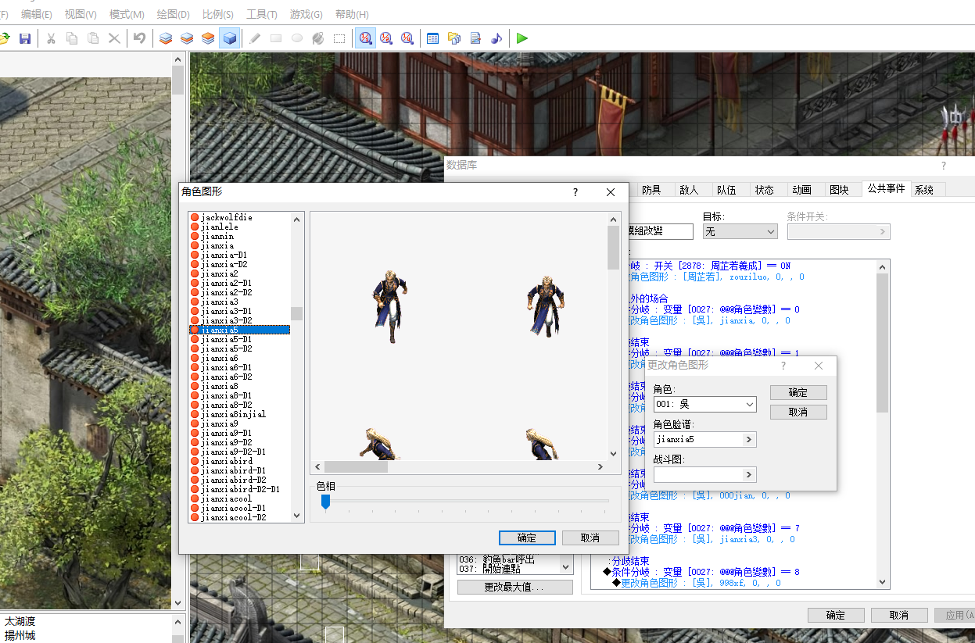Open the 目标 dropdown showing 无
Screen dimensions: 975x643
[x=740, y=231]
